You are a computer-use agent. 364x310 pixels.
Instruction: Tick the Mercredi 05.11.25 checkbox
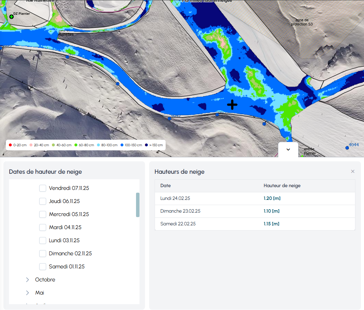[43, 214]
